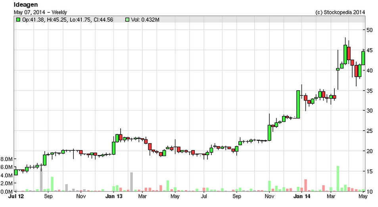The height and width of the screenshot is (207, 378).
Task: Click the 8.0M volume axis label
Action: pyautogui.click(x=7, y=159)
